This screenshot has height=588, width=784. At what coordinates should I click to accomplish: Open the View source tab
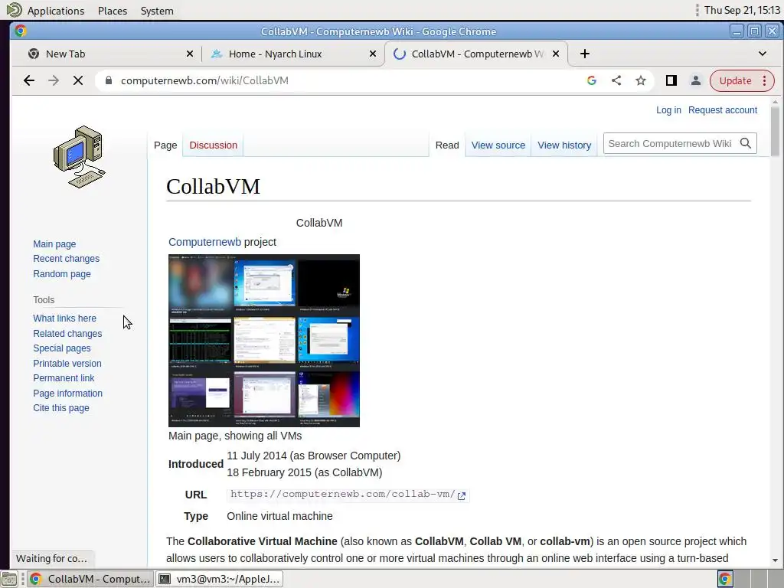tap(498, 145)
